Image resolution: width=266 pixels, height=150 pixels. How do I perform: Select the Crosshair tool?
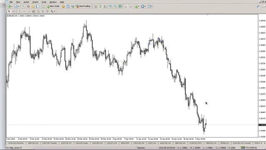point(14,11)
